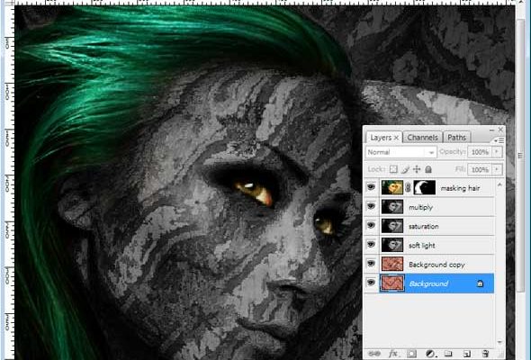Viewport: 531px width, 360px height.
Task: Create a new group folder icon
Action: pyautogui.click(x=448, y=354)
